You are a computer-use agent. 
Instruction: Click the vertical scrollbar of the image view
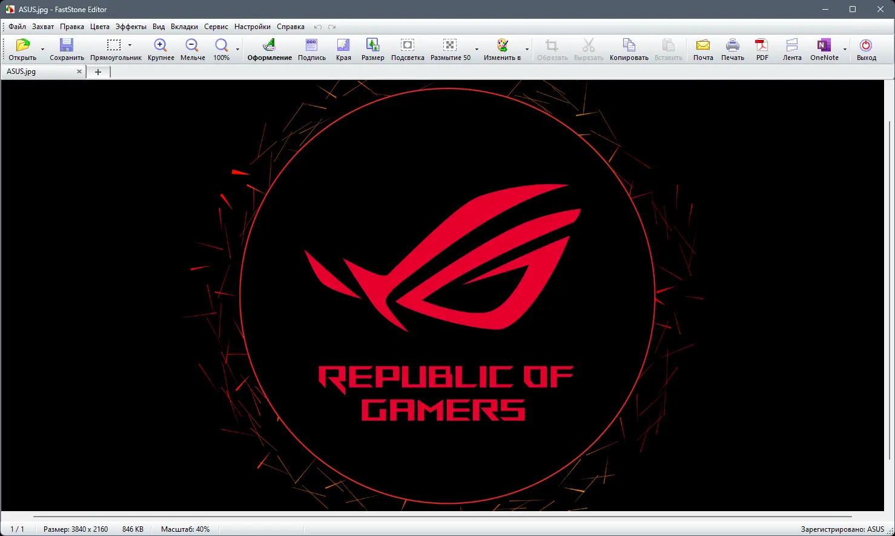coord(889,291)
